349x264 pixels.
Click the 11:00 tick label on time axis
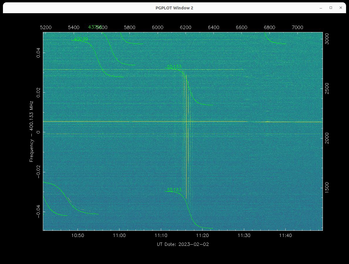[x=119, y=235]
